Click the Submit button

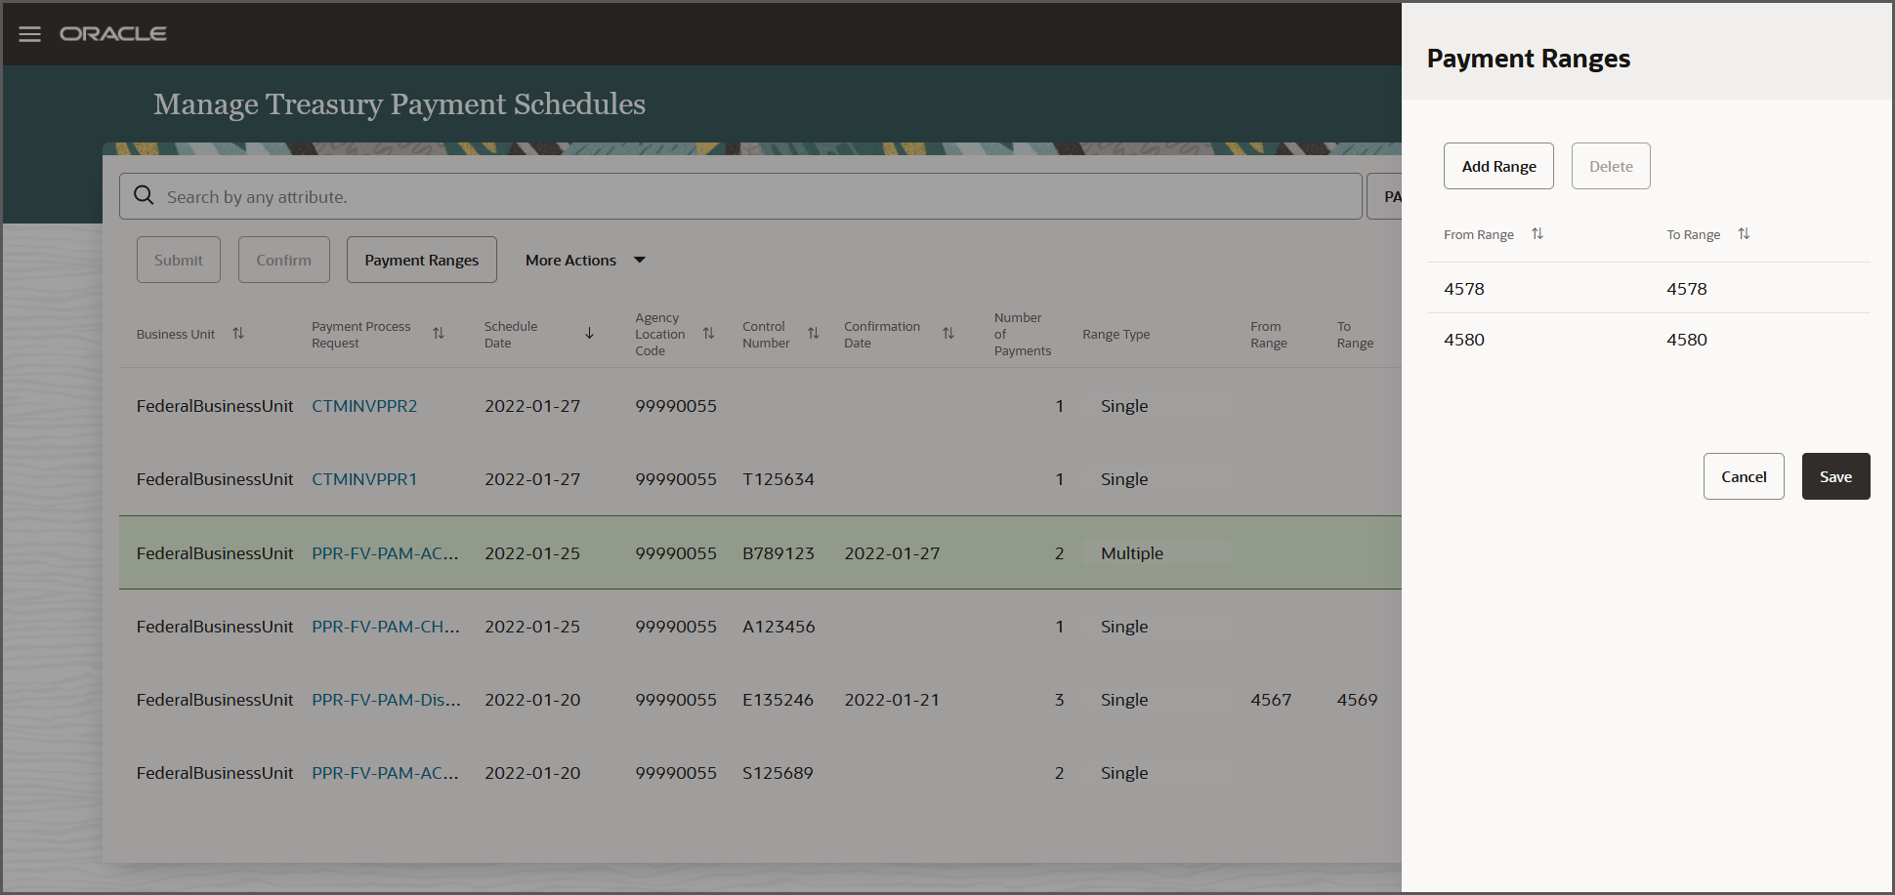[179, 260]
